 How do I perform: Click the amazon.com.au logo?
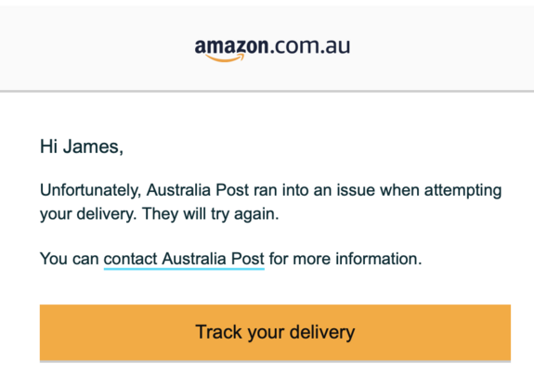pyautogui.click(x=272, y=50)
